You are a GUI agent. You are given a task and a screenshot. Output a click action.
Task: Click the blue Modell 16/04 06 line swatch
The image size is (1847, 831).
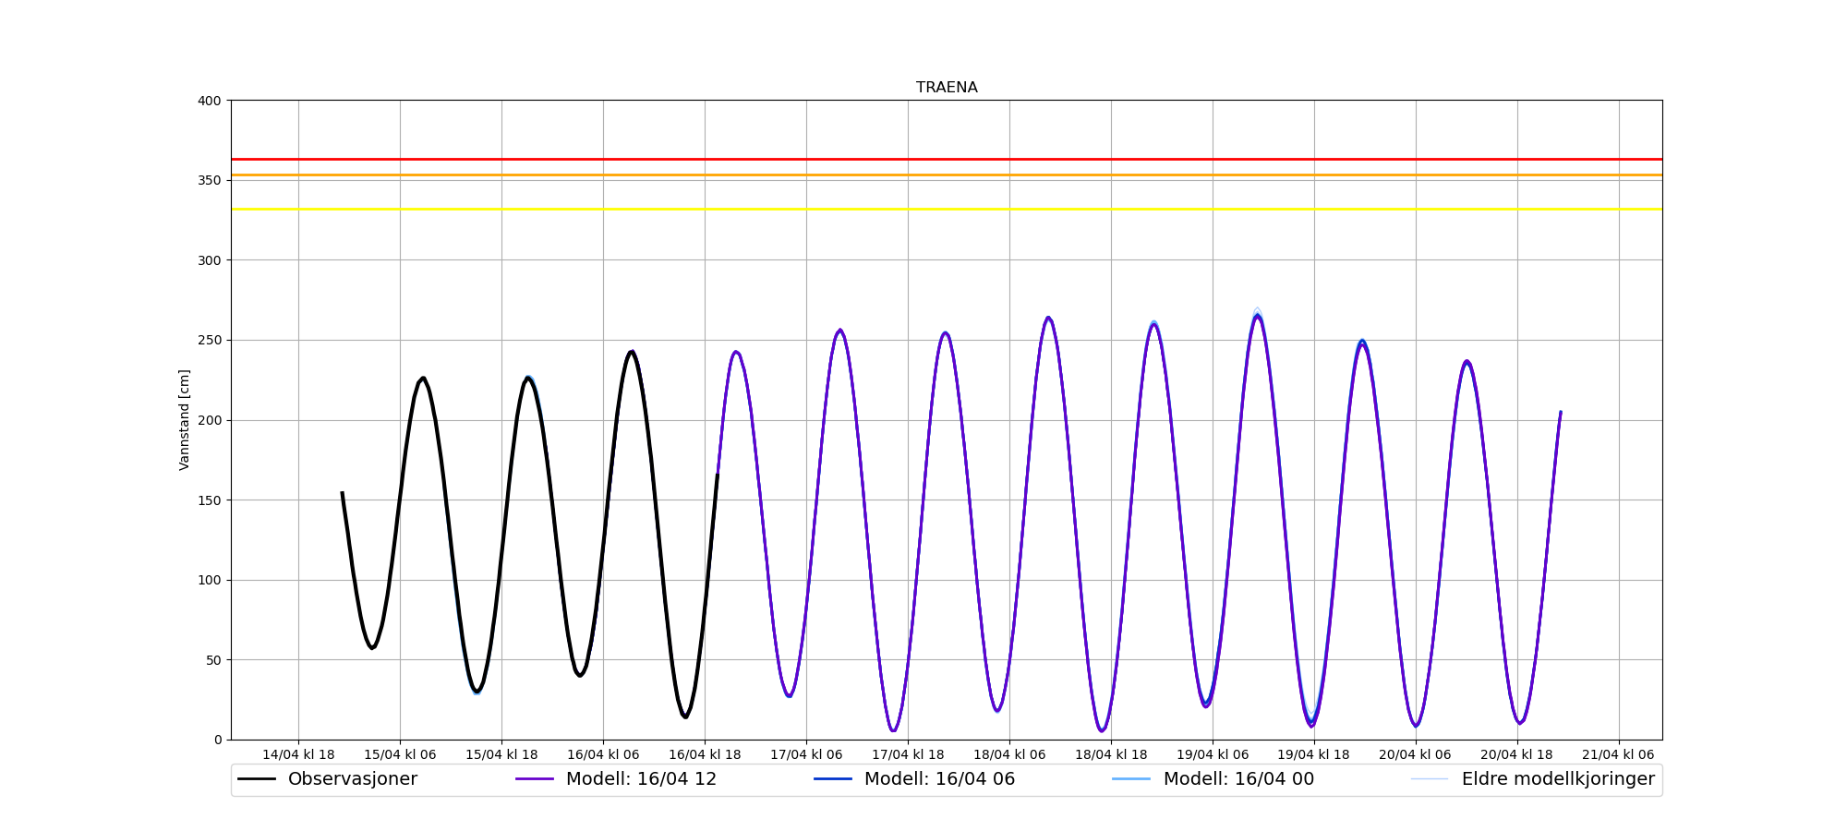(x=833, y=779)
